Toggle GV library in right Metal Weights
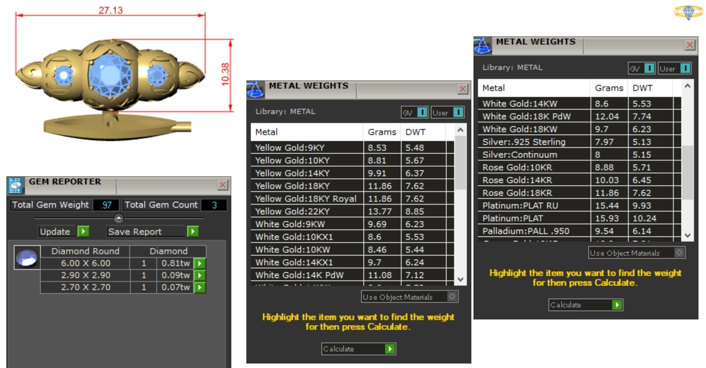The width and height of the screenshot is (706, 368). (x=649, y=68)
